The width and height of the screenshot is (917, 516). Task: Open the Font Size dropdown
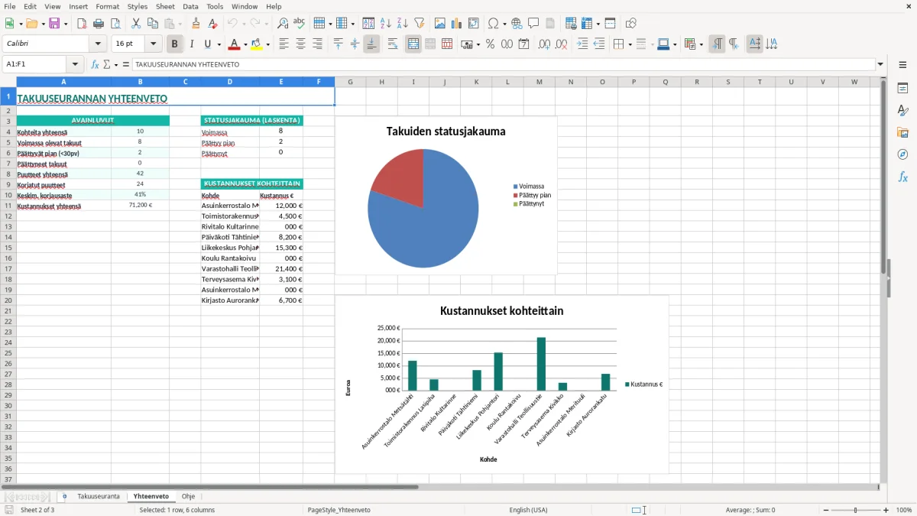click(154, 44)
